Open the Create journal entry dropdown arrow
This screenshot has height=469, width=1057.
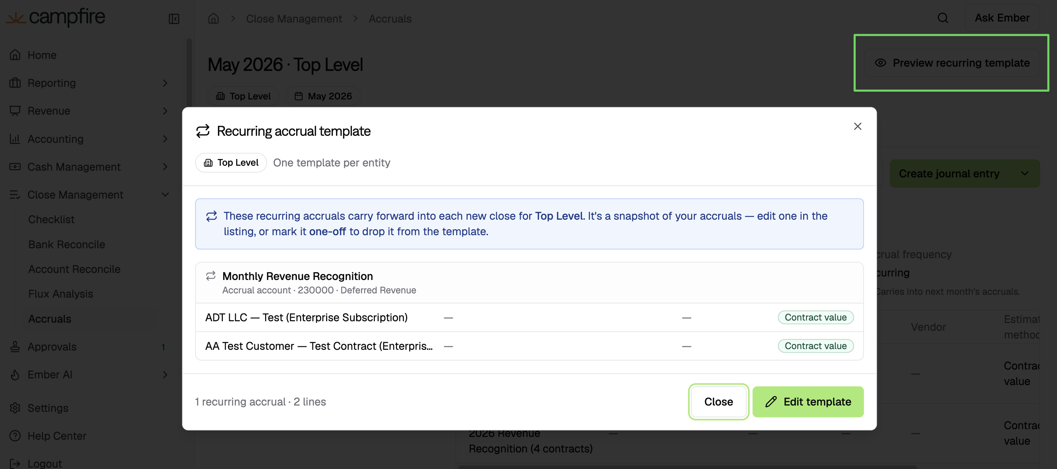click(1025, 173)
